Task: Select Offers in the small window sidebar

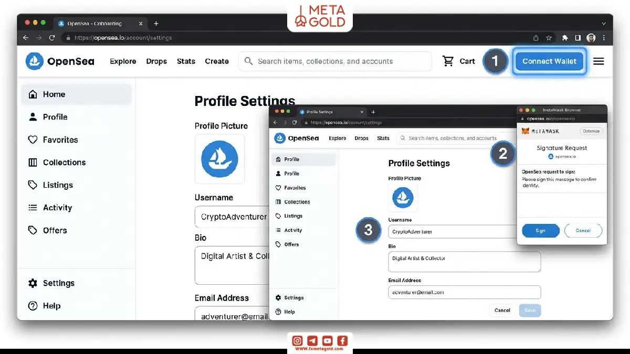Action: (x=303, y=244)
